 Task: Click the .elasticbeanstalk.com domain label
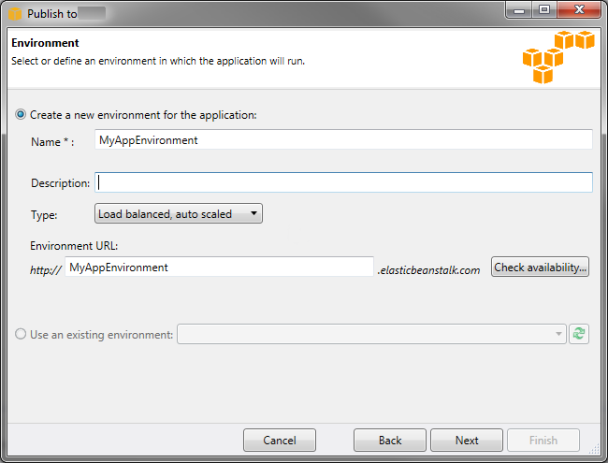(x=428, y=269)
